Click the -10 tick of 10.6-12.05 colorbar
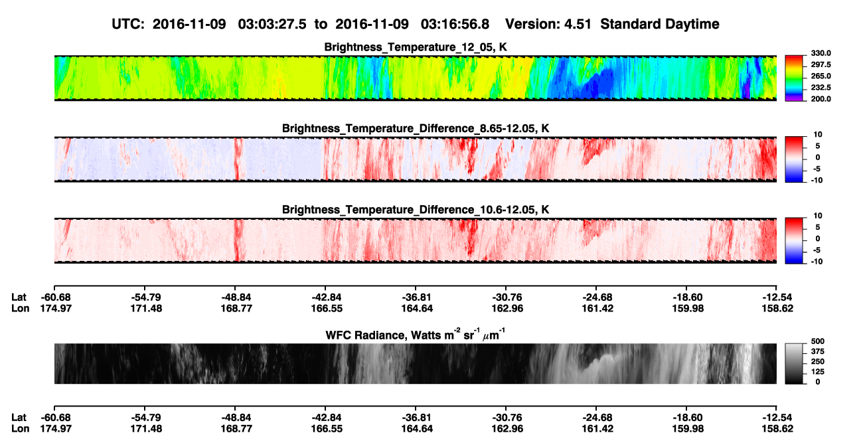The width and height of the screenshot is (863, 443). pos(816,261)
